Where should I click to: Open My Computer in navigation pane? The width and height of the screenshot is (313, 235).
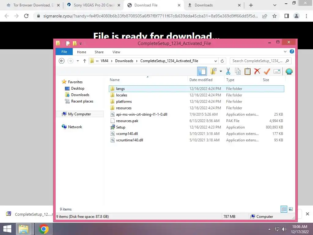tap(79, 114)
